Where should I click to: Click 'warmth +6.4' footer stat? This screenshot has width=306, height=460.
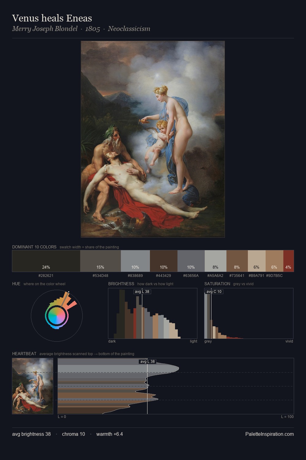(110, 434)
